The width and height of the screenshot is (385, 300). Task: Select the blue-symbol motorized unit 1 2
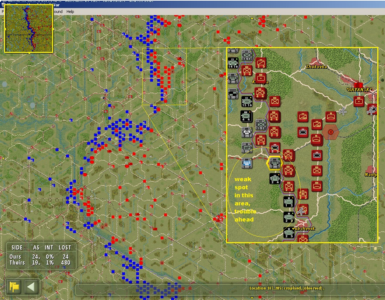[247, 163]
